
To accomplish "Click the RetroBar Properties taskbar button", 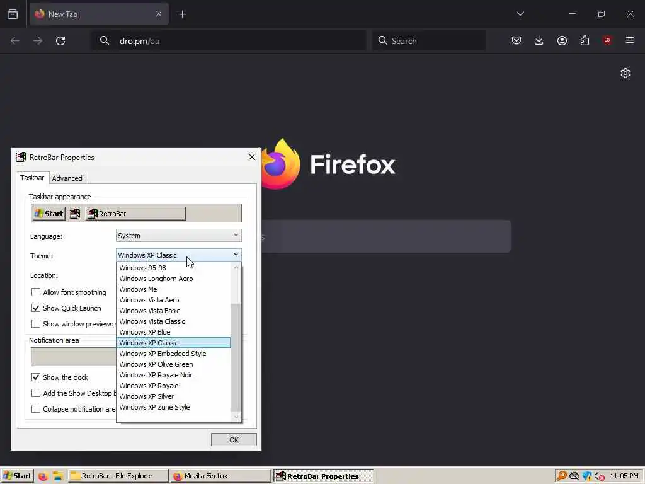I will (x=324, y=476).
